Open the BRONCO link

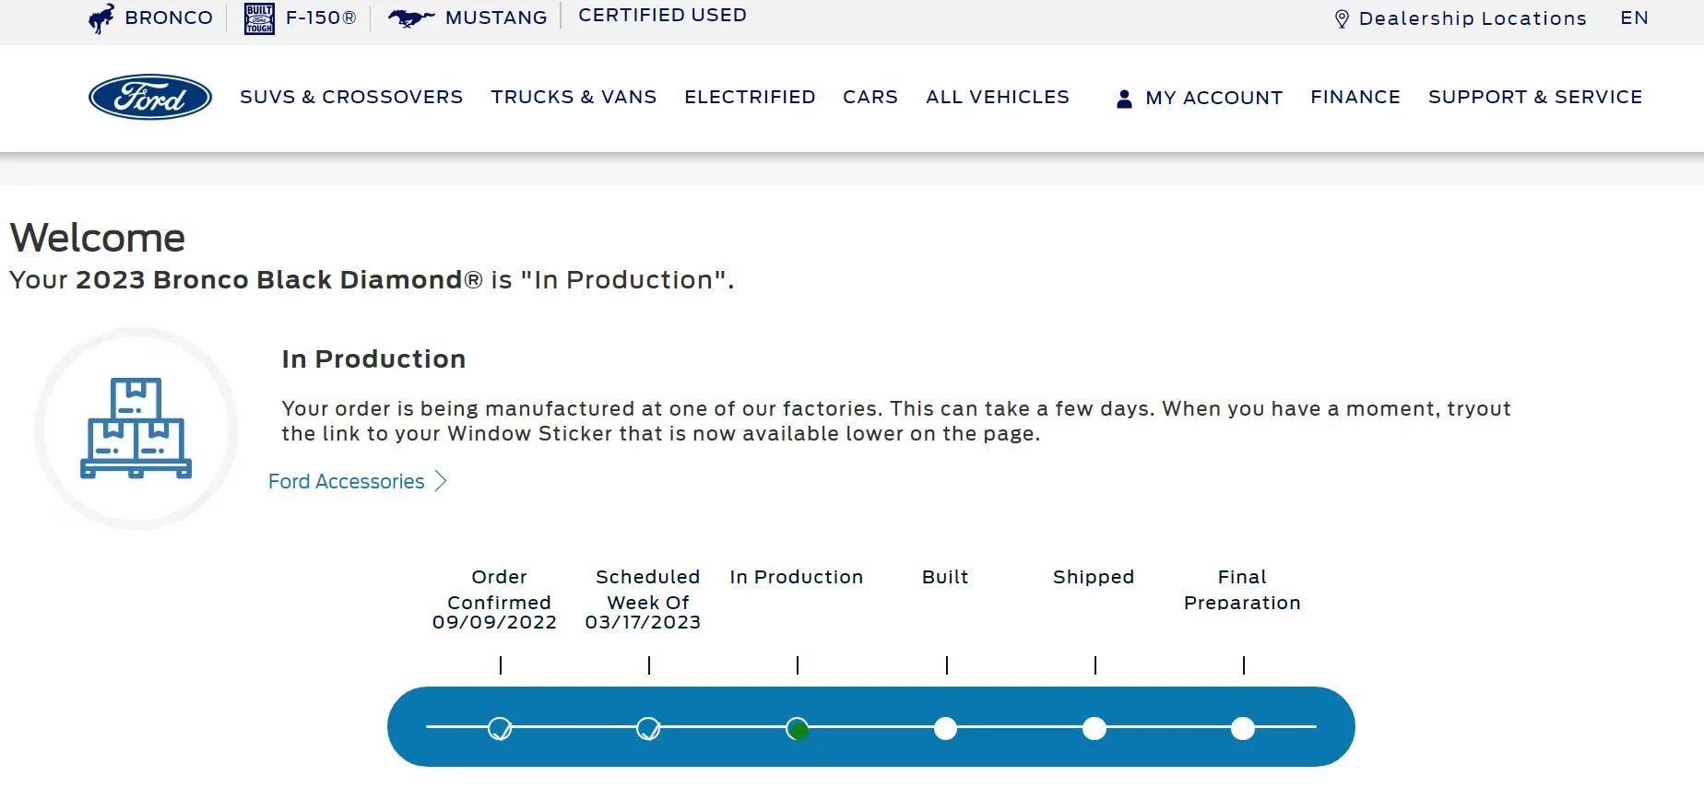pos(169,18)
